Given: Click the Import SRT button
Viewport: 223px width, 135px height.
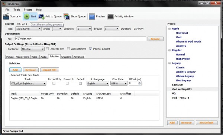Looking at the screenshot, I should [49, 70].
